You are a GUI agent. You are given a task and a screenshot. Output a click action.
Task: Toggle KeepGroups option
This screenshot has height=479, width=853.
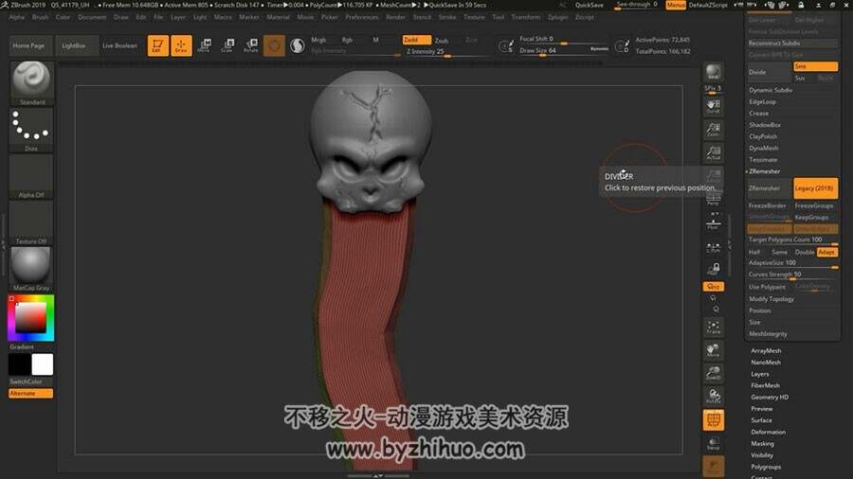coord(814,217)
